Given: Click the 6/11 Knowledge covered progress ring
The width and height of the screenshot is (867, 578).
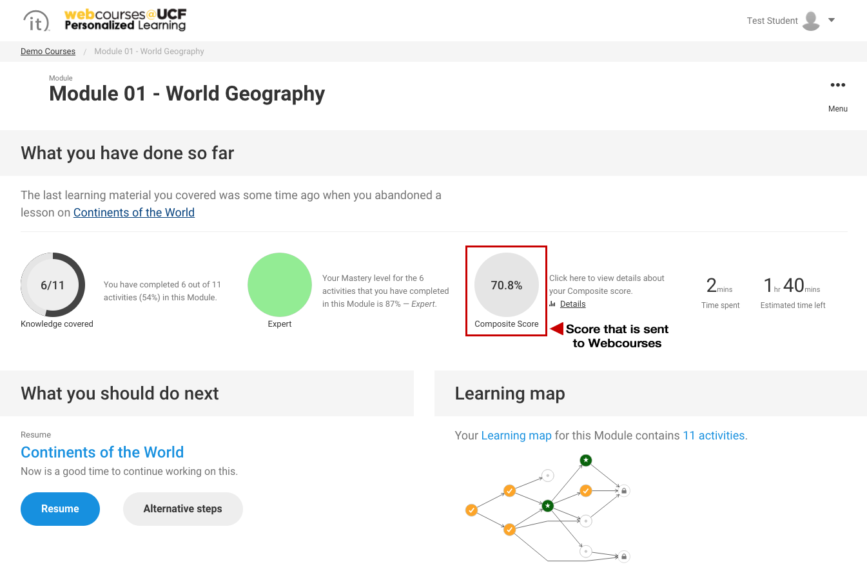Looking at the screenshot, I should click(x=53, y=284).
